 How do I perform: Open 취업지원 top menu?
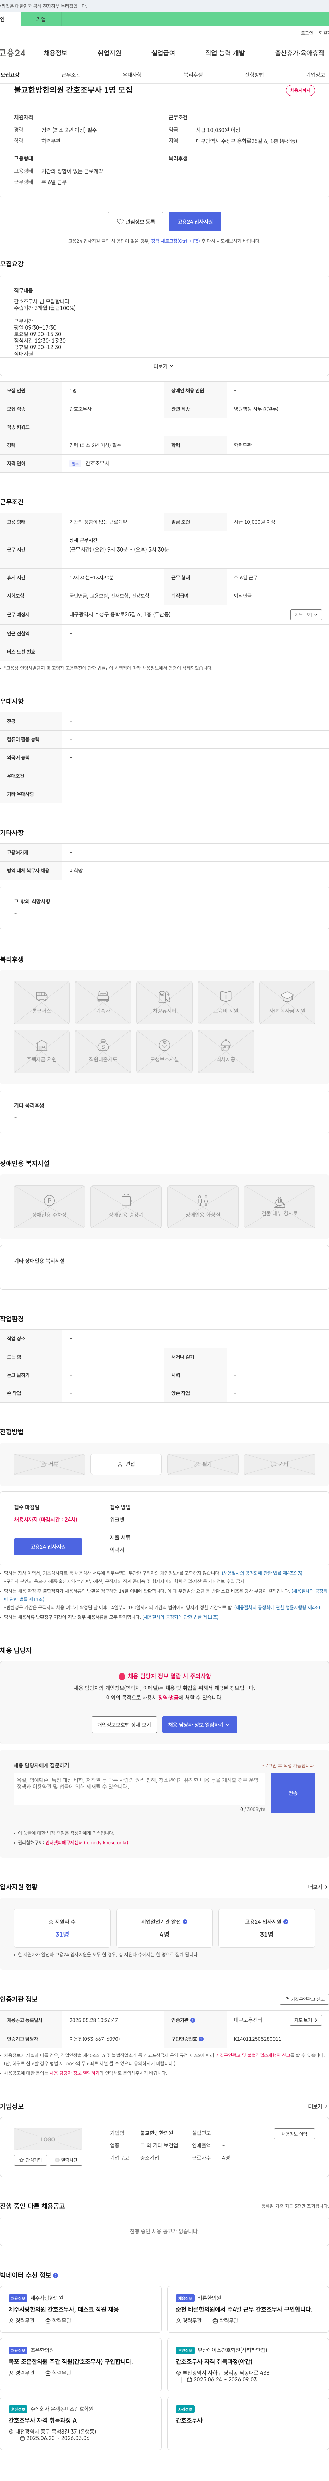109,53
